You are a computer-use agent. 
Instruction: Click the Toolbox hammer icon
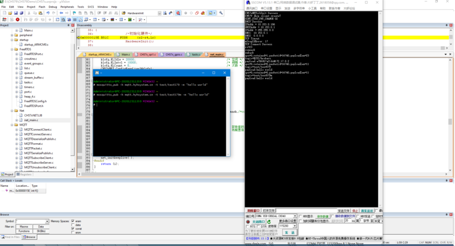click(x=140, y=20)
